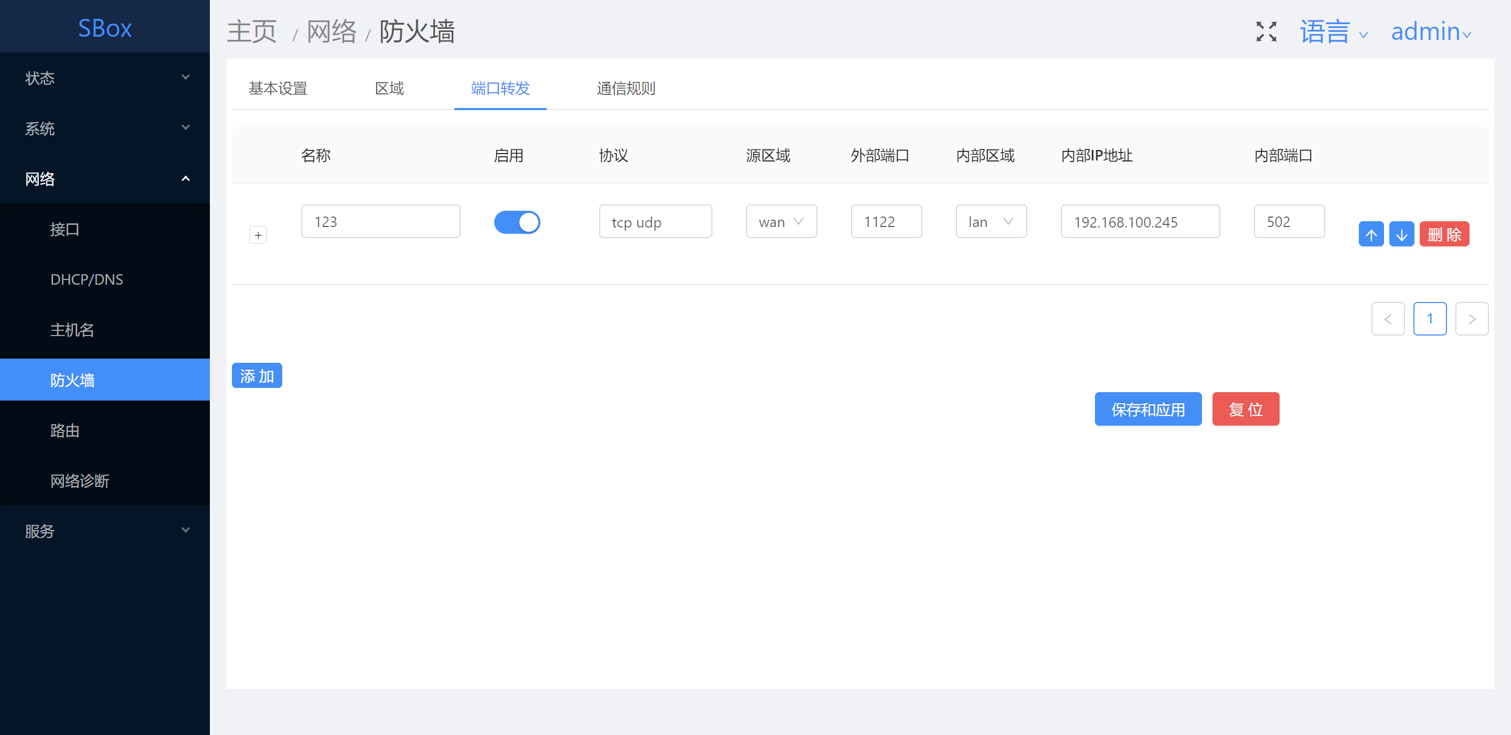
Task: Disable the port forward rule switch
Action: coord(516,222)
